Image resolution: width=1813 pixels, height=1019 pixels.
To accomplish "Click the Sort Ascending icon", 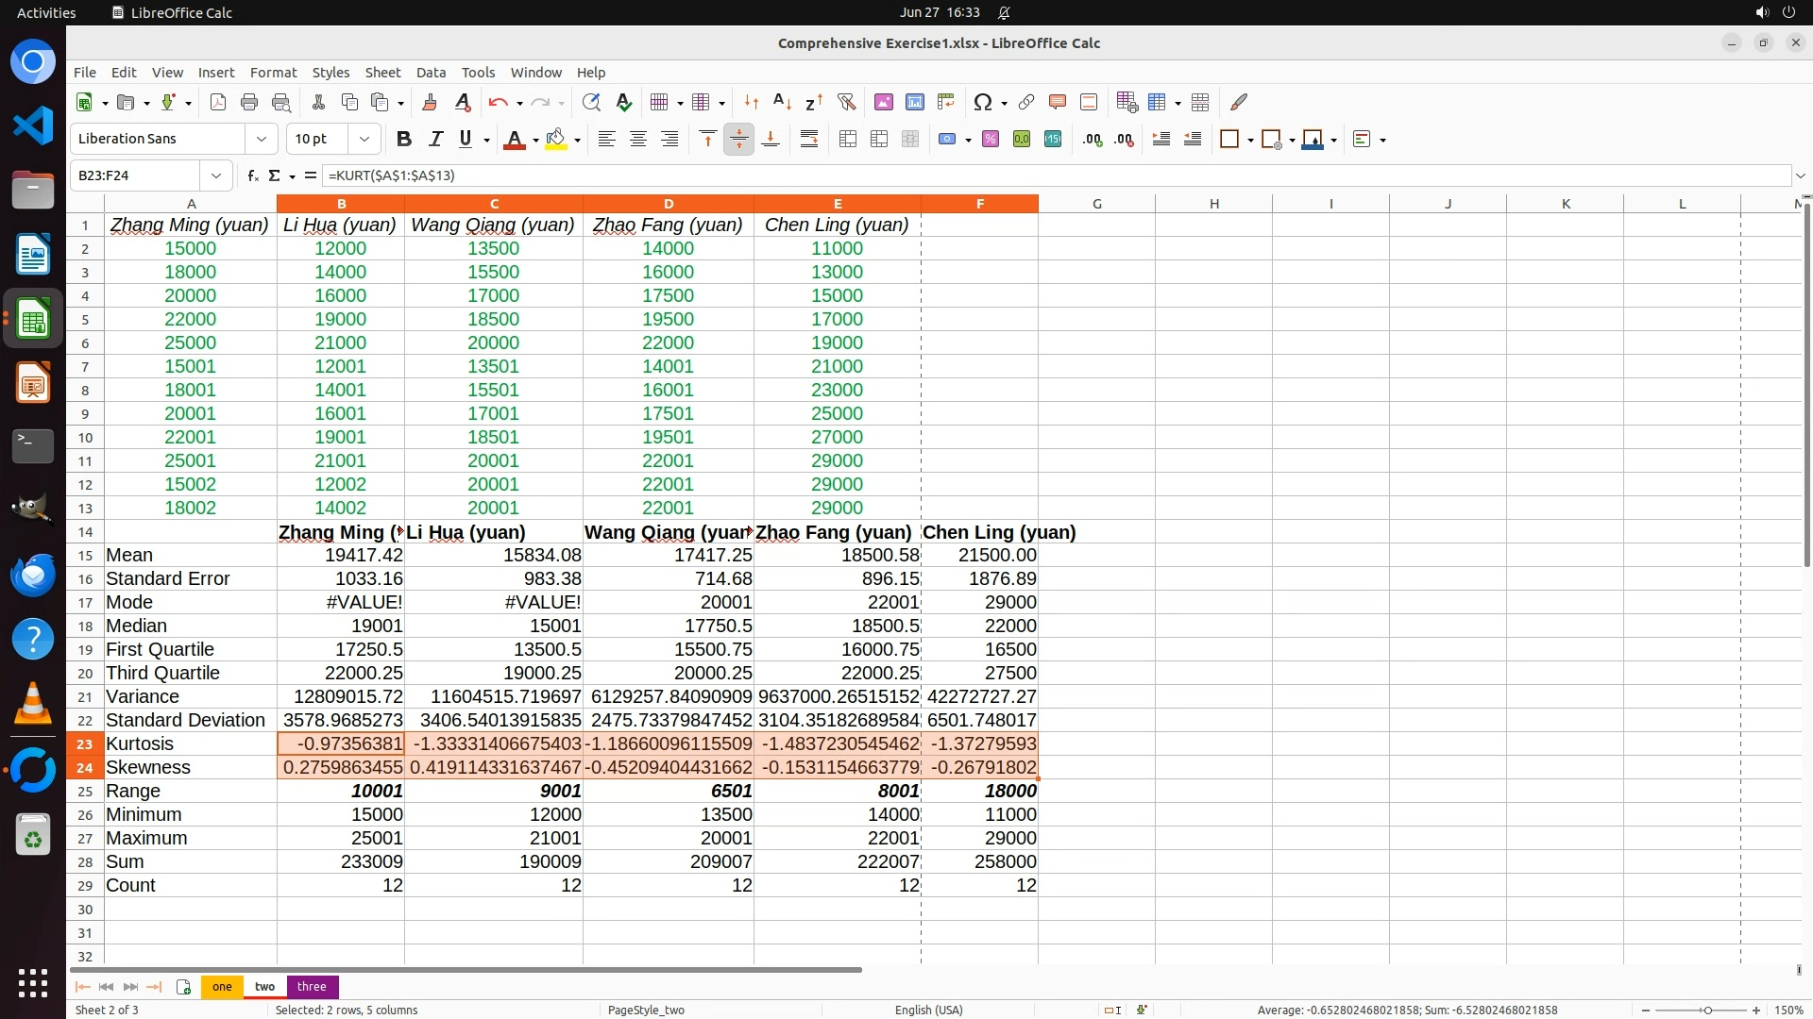I will [782, 102].
